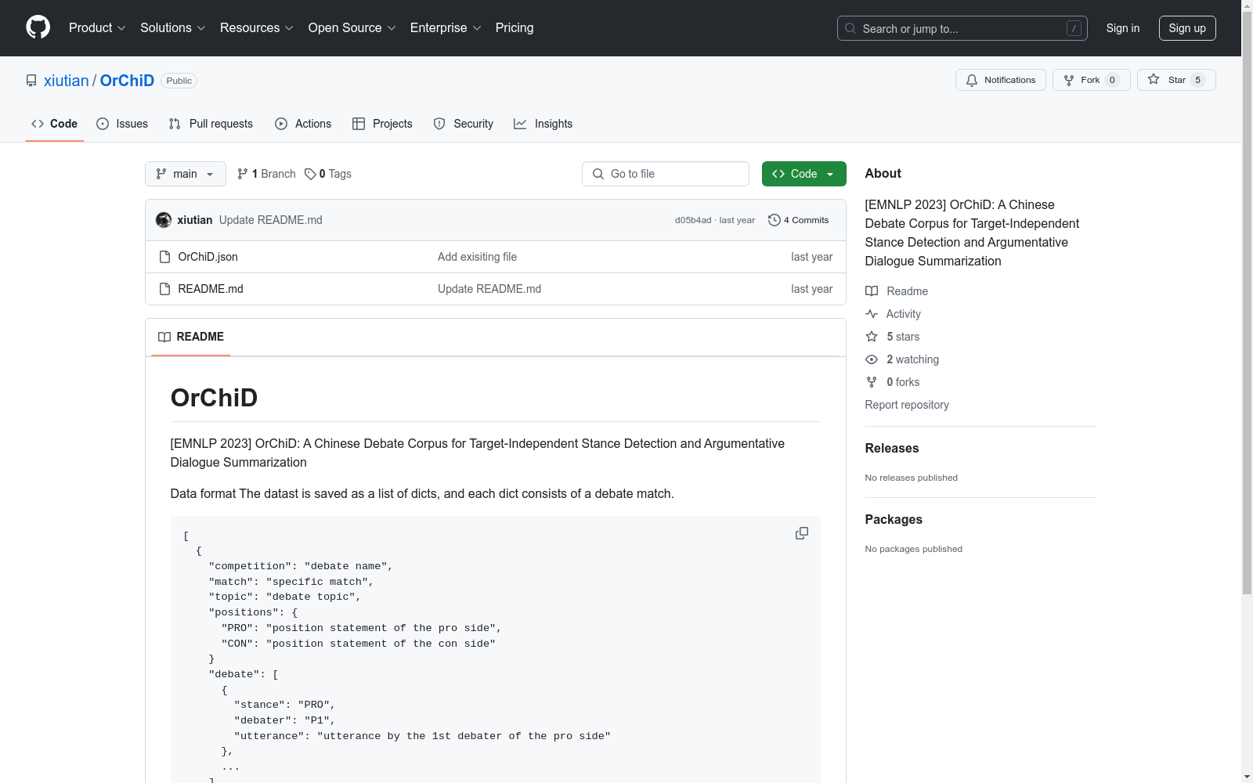Open the Add exisiting file commit
1253x783 pixels.
tap(477, 257)
